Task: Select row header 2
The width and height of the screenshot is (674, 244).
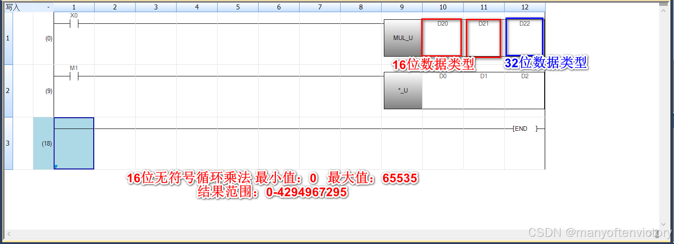Action: [7, 91]
